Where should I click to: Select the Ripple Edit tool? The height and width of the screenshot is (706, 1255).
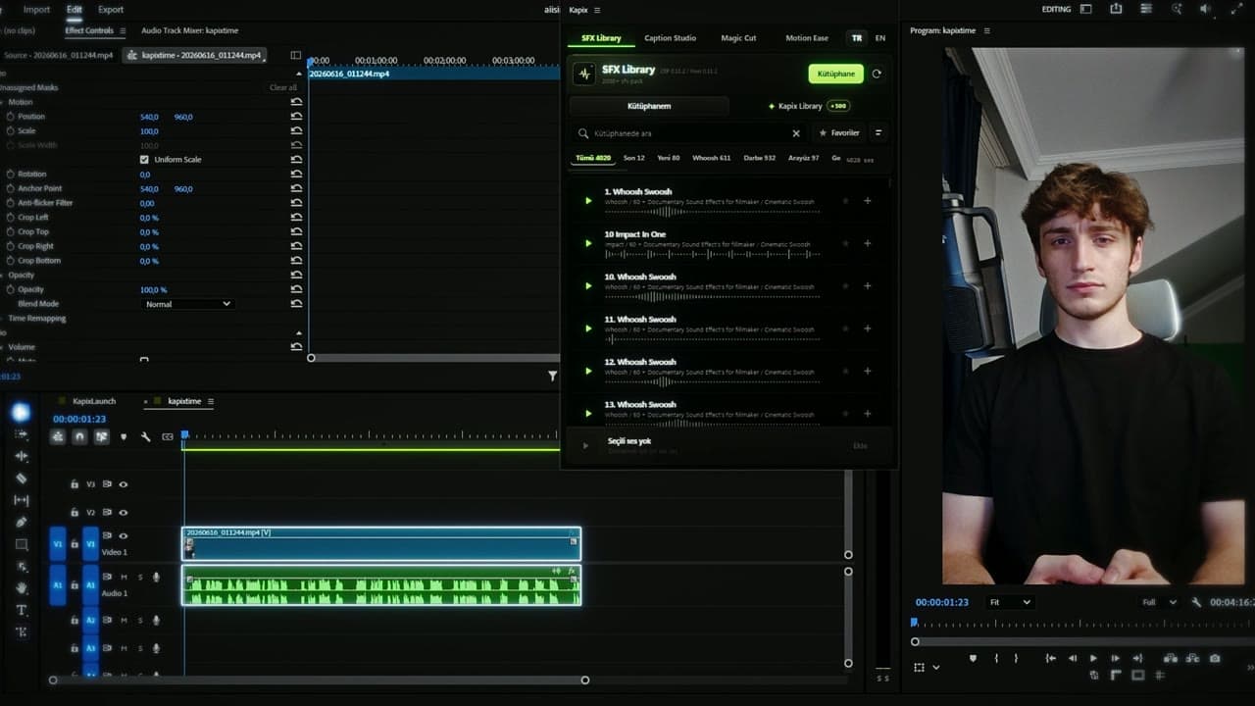pos(22,456)
